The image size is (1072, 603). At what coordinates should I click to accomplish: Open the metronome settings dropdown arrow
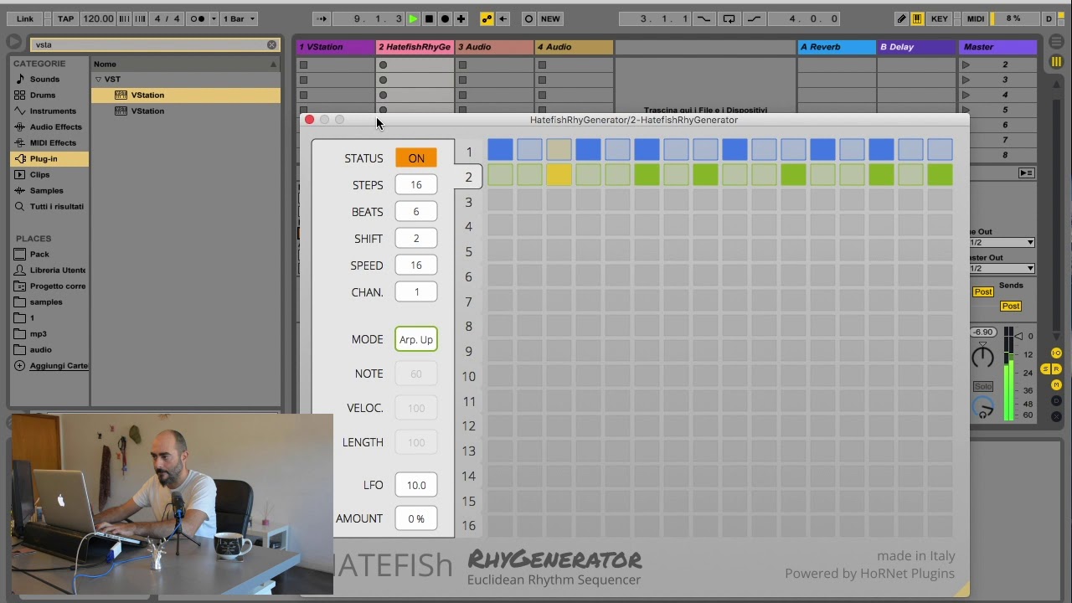214,18
